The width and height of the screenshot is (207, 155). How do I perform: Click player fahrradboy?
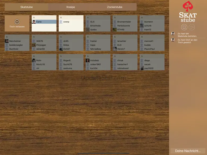[98, 49]
